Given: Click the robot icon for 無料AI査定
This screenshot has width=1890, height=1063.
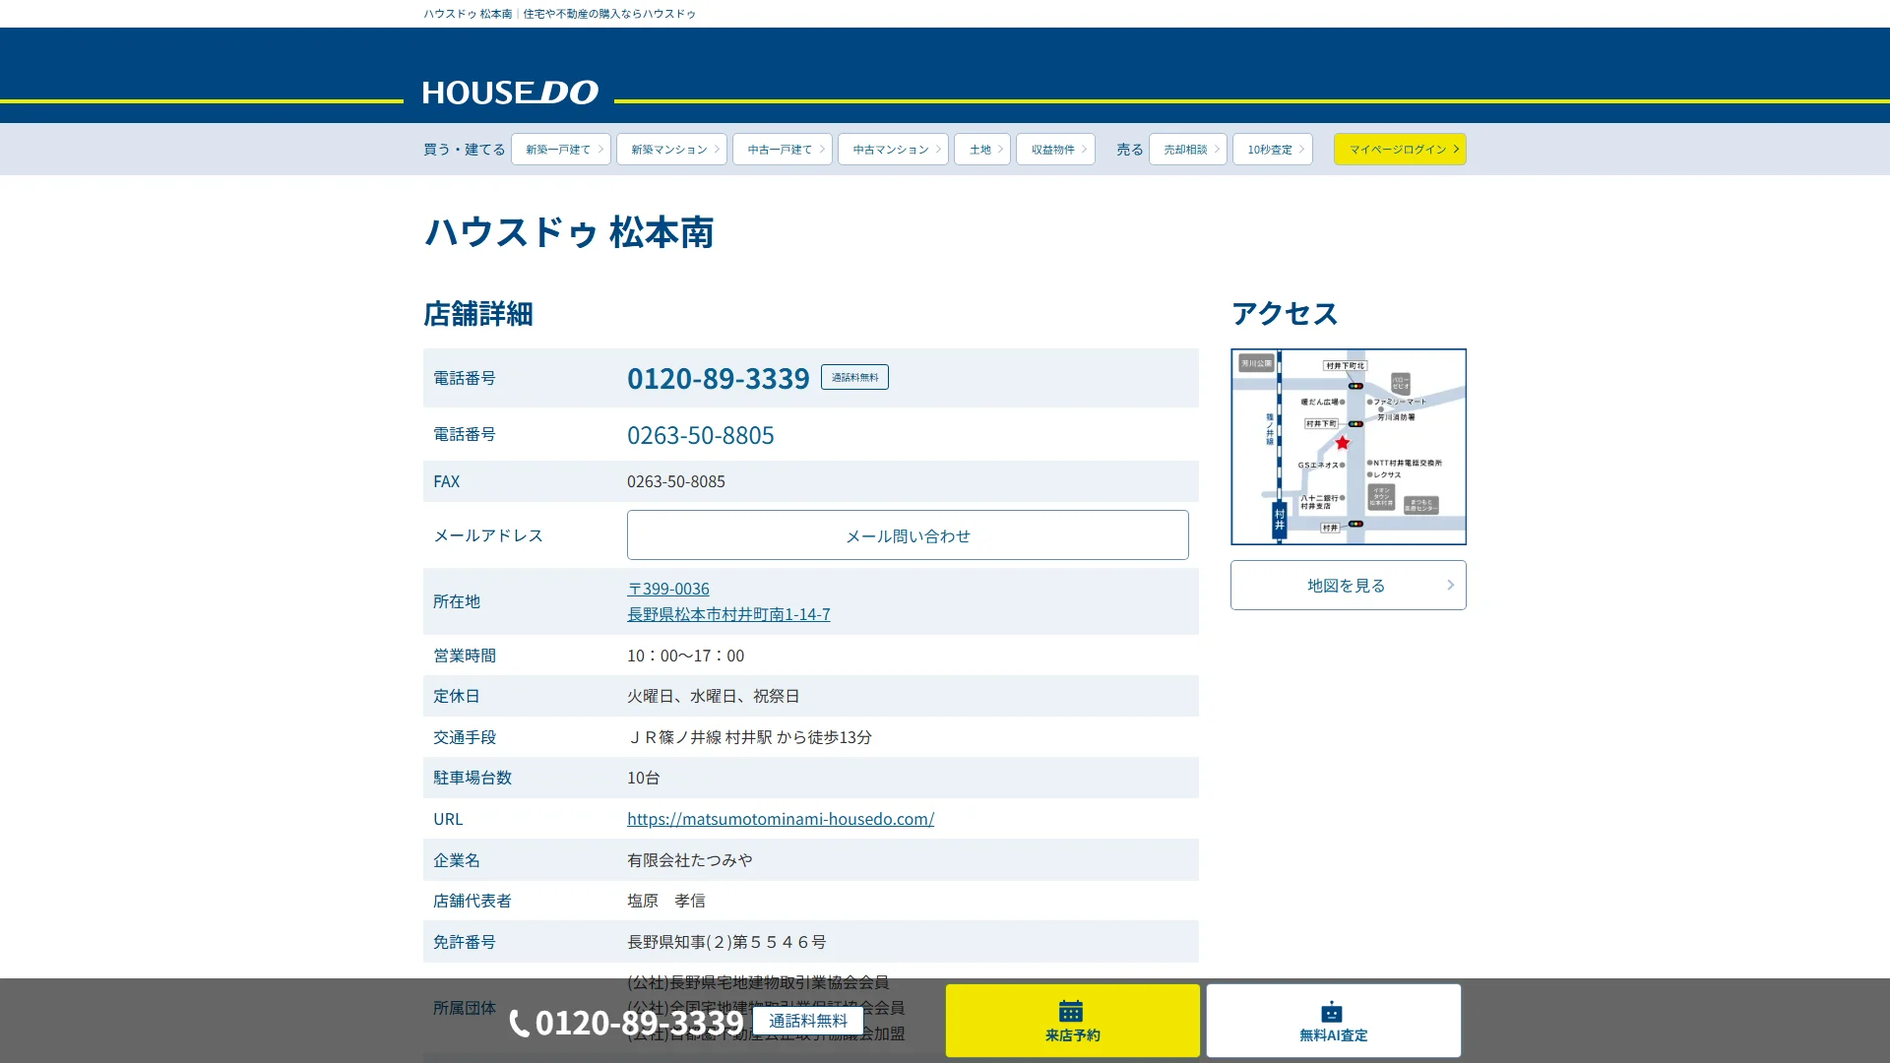Looking at the screenshot, I should (x=1332, y=1012).
